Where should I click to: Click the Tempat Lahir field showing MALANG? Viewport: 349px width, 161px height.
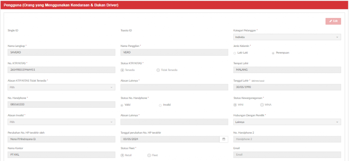click(x=287, y=70)
